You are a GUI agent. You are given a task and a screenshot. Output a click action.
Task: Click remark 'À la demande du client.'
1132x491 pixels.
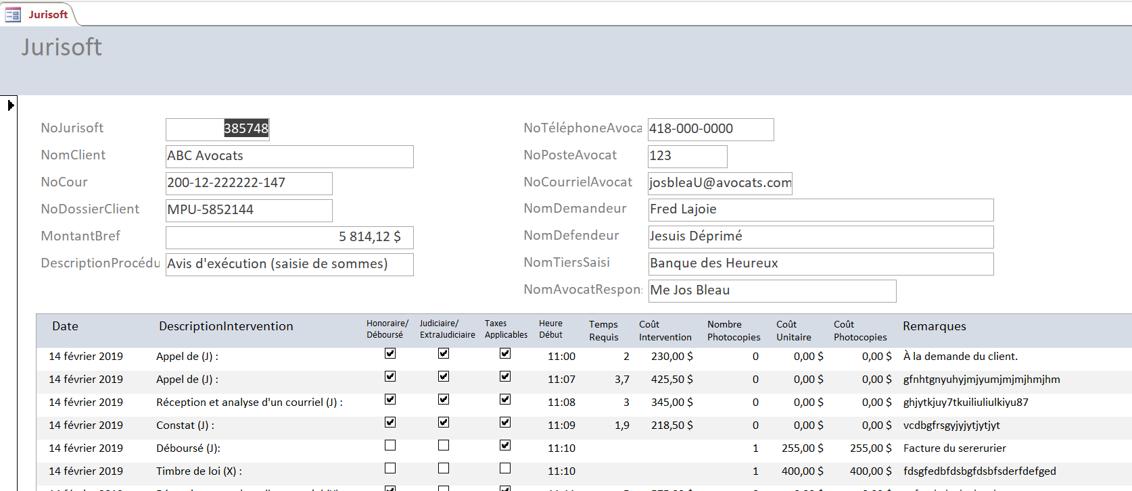[960, 357]
